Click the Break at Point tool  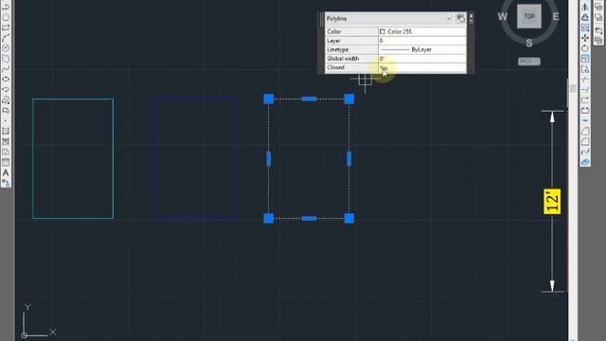pyautogui.click(x=585, y=100)
